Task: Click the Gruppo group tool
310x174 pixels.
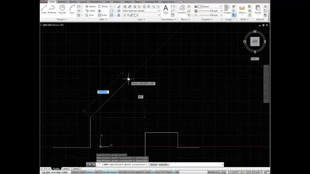Action: pyautogui.click(x=227, y=10)
